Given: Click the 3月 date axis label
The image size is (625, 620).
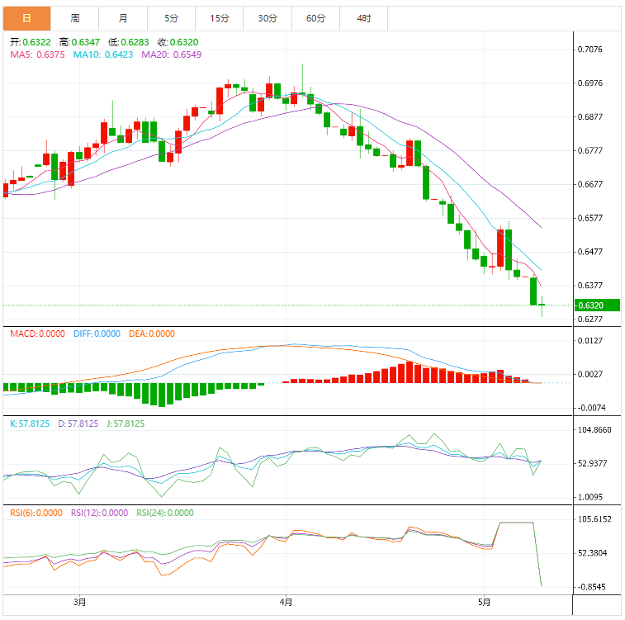Looking at the screenshot, I should click(79, 602).
